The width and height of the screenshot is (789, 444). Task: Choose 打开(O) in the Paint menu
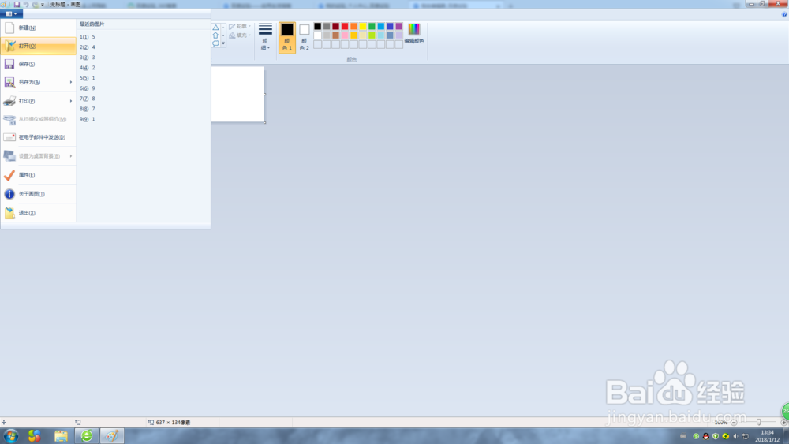tap(38, 46)
